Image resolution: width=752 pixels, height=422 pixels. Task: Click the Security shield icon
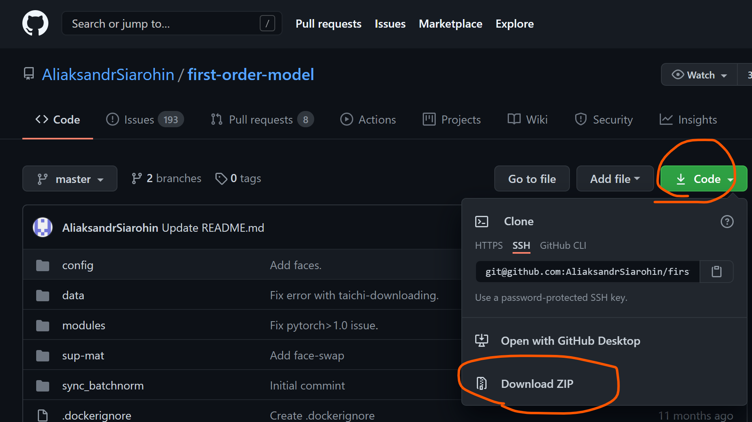(x=580, y=119)
